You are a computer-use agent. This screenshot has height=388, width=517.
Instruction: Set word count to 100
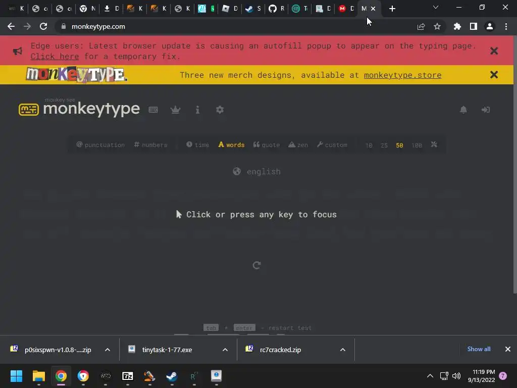[417, 145]
